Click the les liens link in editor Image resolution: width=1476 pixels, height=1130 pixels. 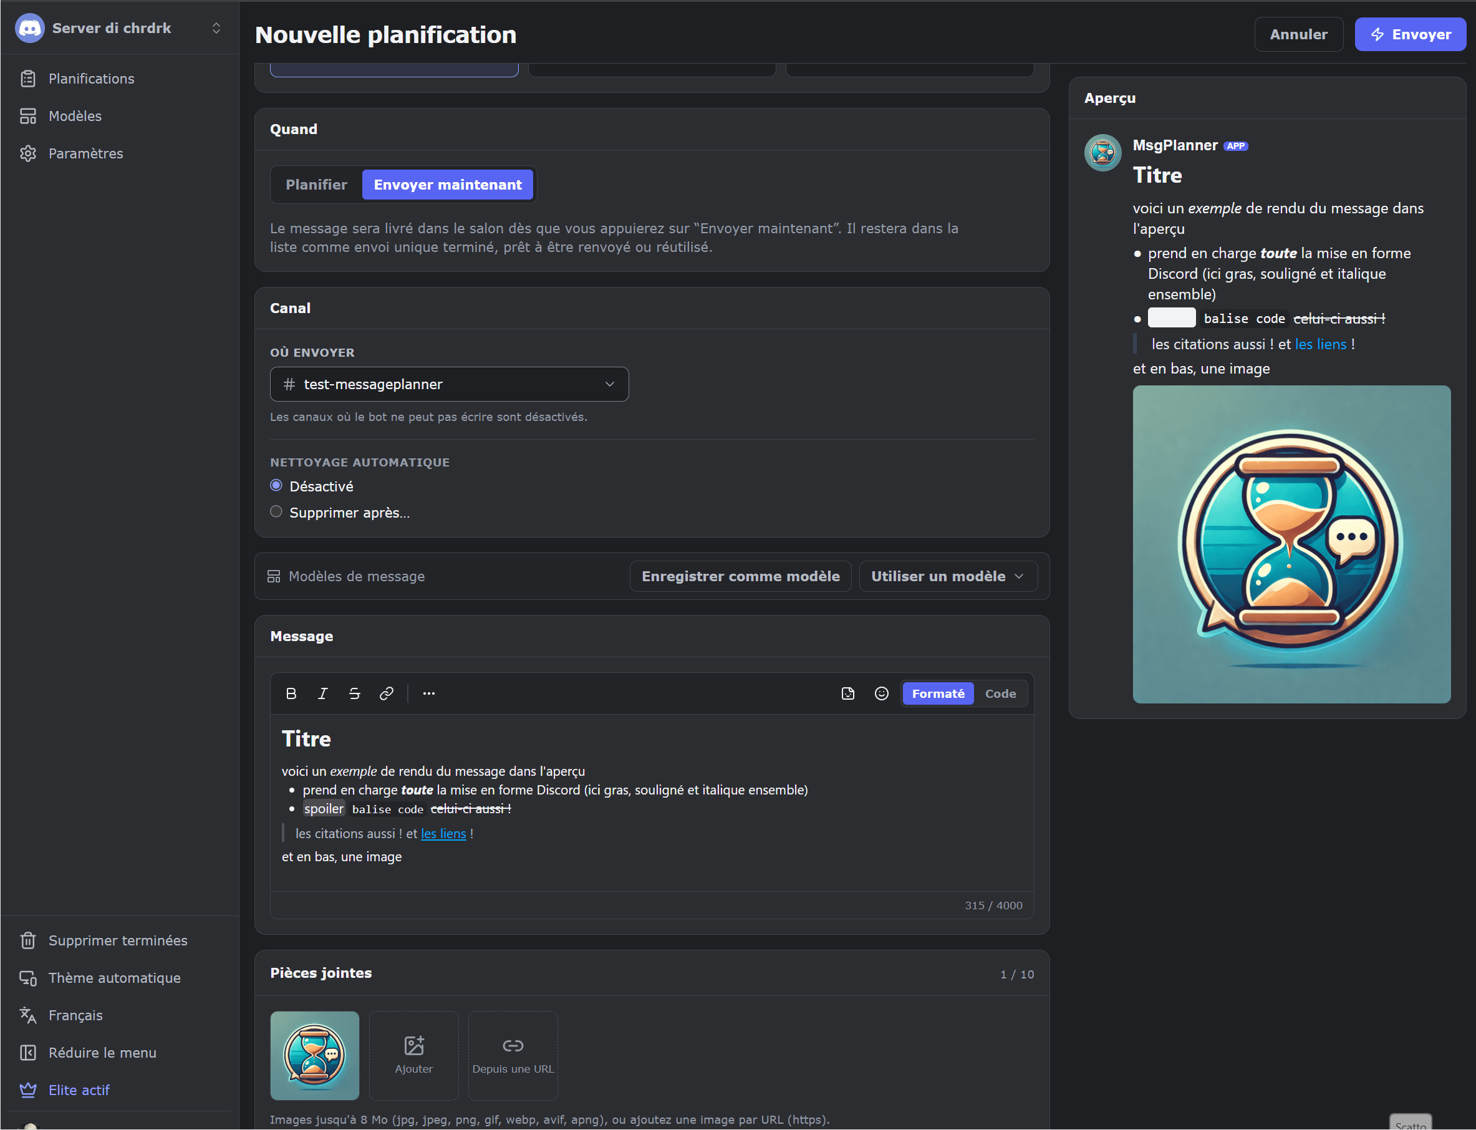[443, 834]
